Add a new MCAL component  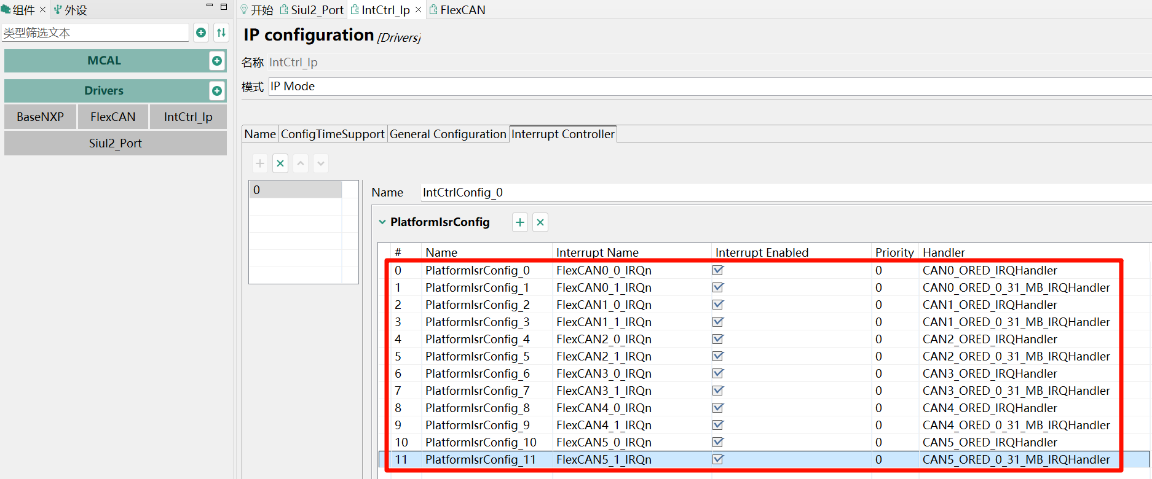(217, 60)
